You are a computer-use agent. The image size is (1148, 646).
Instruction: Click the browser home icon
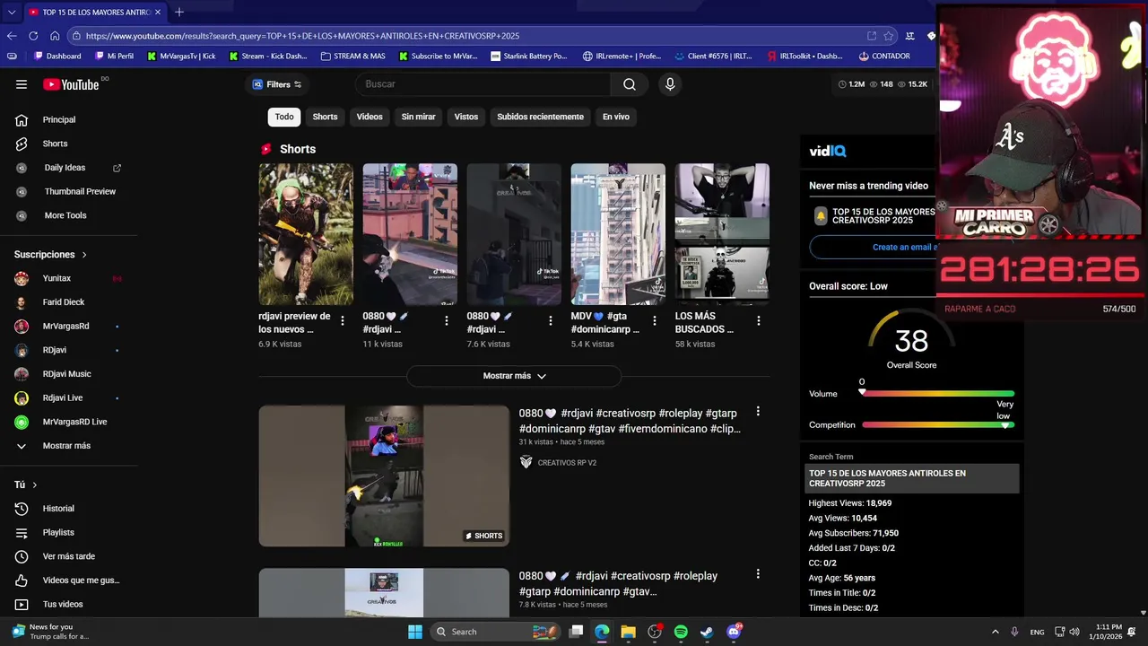(55, 36)
